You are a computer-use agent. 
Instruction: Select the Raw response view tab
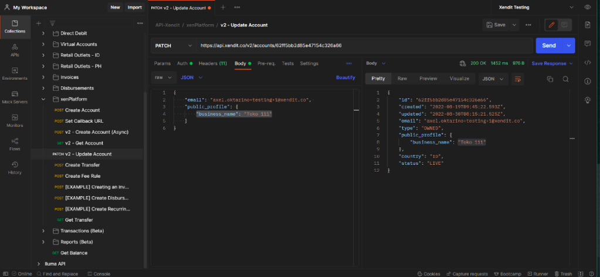(402, 79)
